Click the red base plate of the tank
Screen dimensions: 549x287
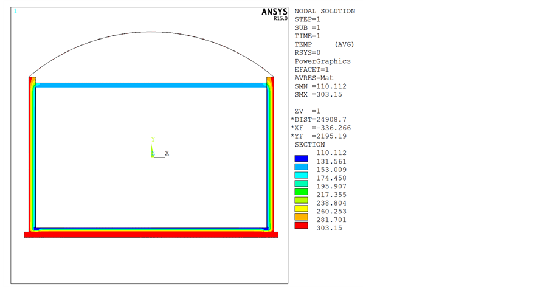click(151, 234)
